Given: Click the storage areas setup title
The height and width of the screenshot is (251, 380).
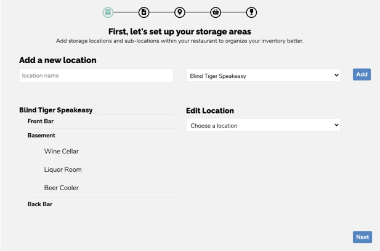Looking at the screenshot, I should [180, 31].
